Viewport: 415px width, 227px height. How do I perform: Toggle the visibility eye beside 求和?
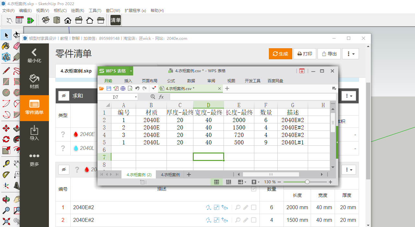click(x=64, y=95)
